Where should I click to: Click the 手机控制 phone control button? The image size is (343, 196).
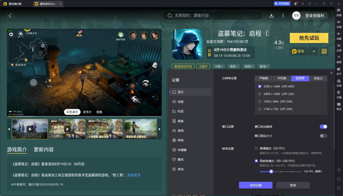(x=281, y=4)
